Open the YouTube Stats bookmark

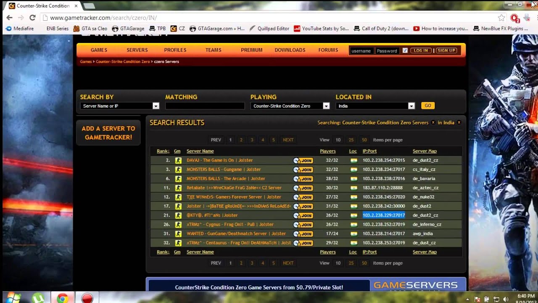click(321, 29)
